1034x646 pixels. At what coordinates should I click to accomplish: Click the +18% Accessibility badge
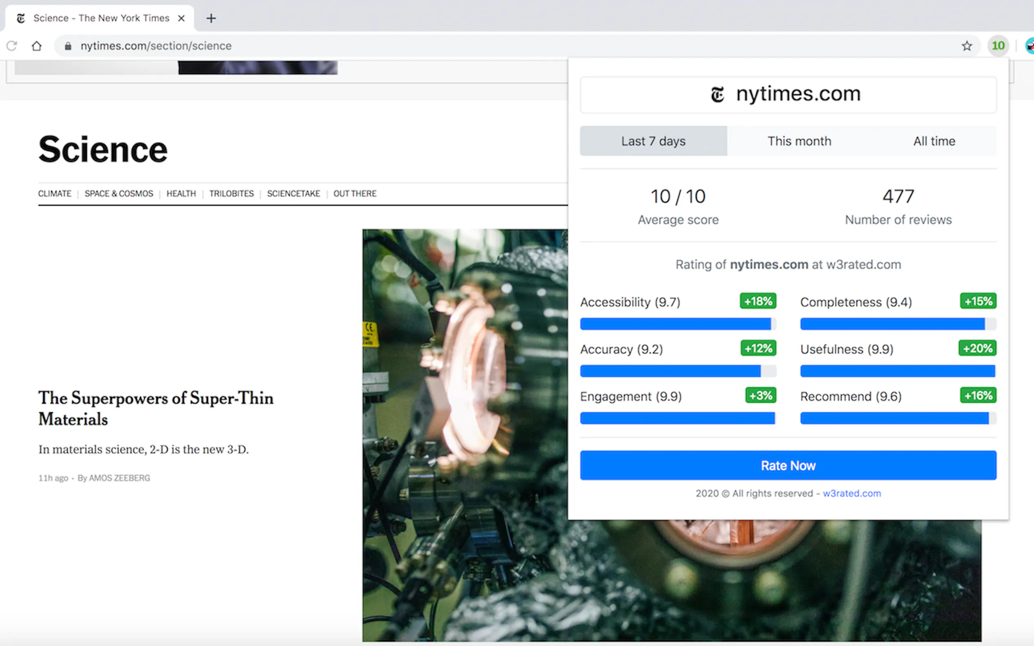758,301
